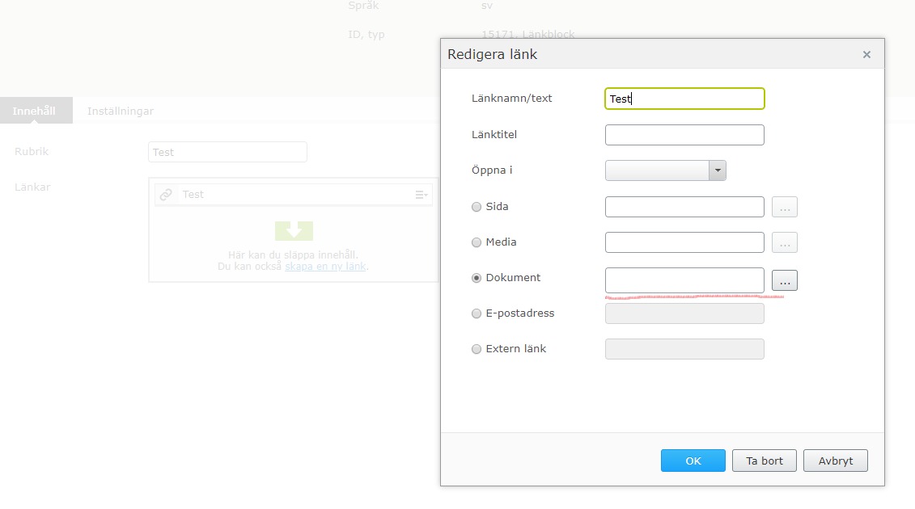Click into the Länktitel text field

point(684,135)
